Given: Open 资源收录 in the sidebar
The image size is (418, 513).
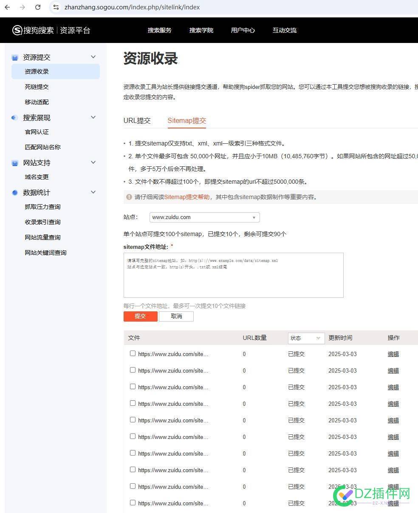Looking at the screenshot, I should 56,71.
